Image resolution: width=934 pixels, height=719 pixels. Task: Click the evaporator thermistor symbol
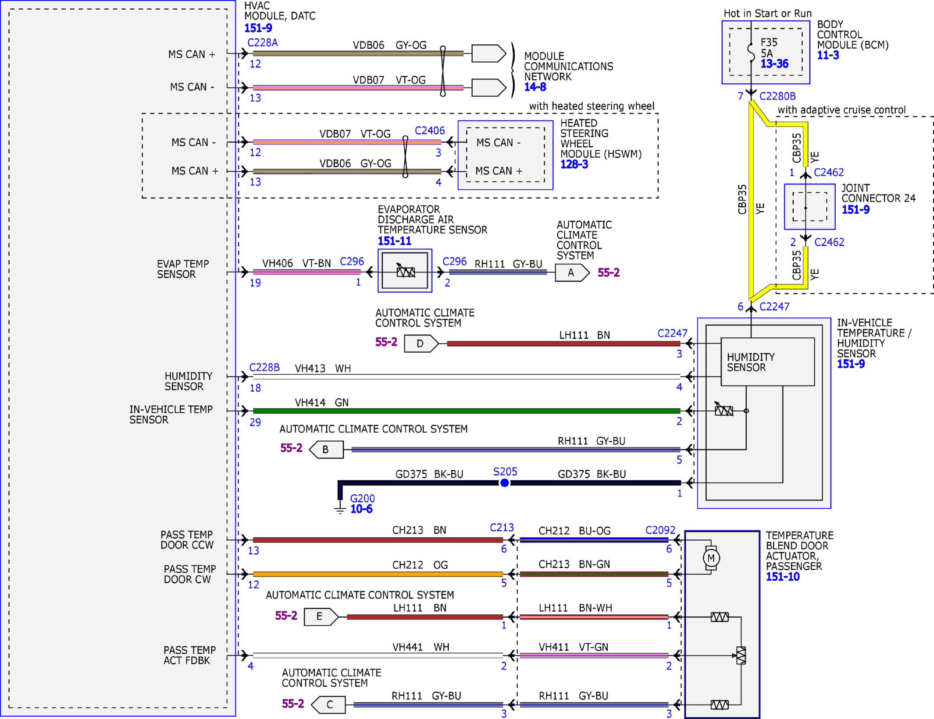(405, 271)
